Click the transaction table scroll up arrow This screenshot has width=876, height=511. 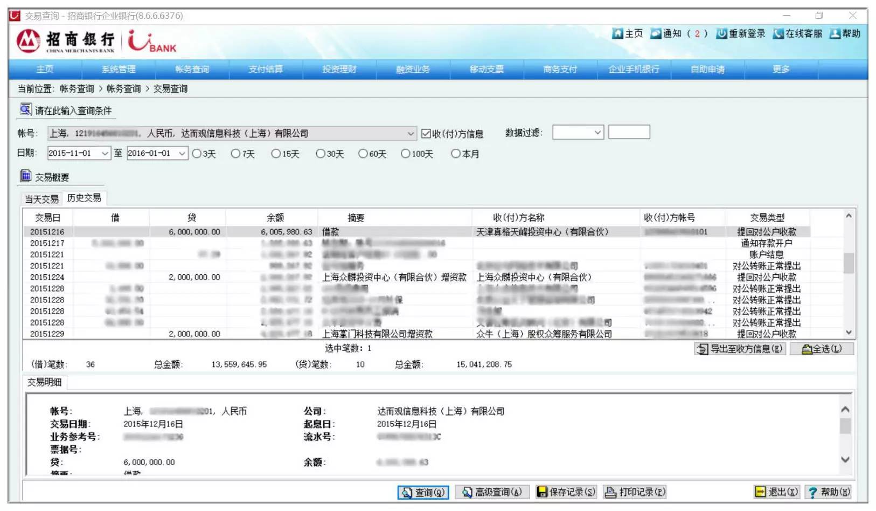pos(849,216)
